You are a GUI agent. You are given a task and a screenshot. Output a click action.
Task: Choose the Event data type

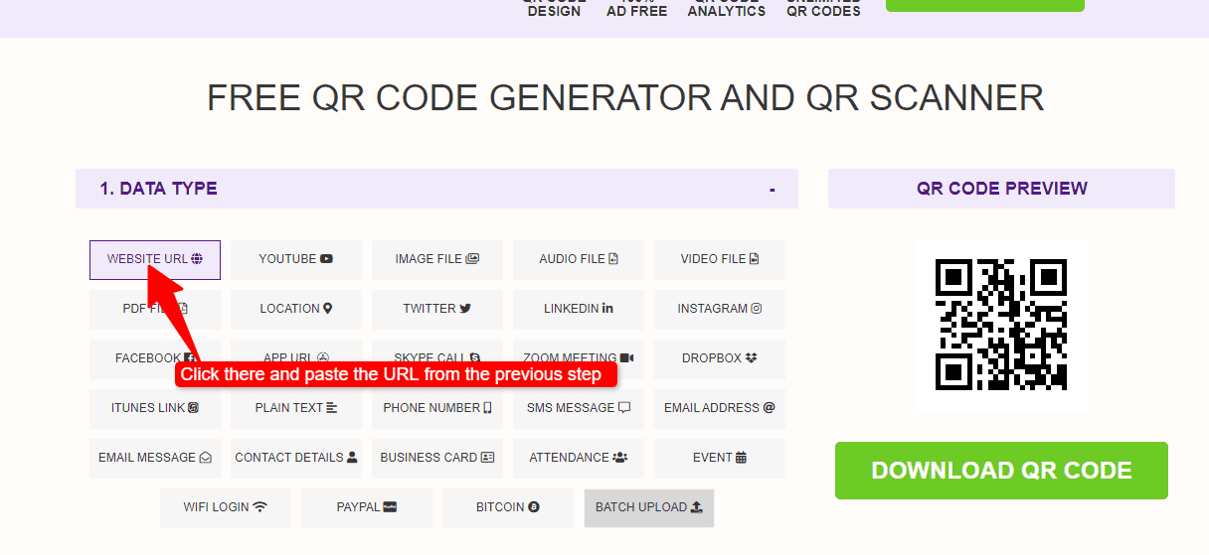(720, 458)
